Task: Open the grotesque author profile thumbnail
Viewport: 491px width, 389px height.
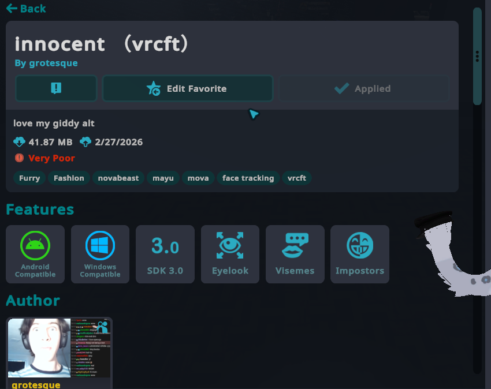Action: pyautogui.click(x=59, y=347)
